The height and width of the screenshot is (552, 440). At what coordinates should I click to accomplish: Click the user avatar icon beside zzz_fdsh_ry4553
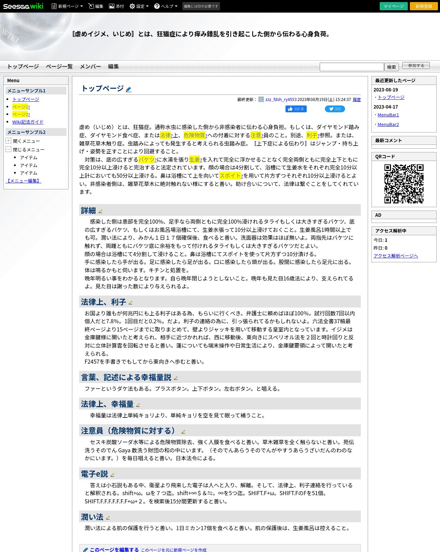pyautogui.click(x=261, y=99)
